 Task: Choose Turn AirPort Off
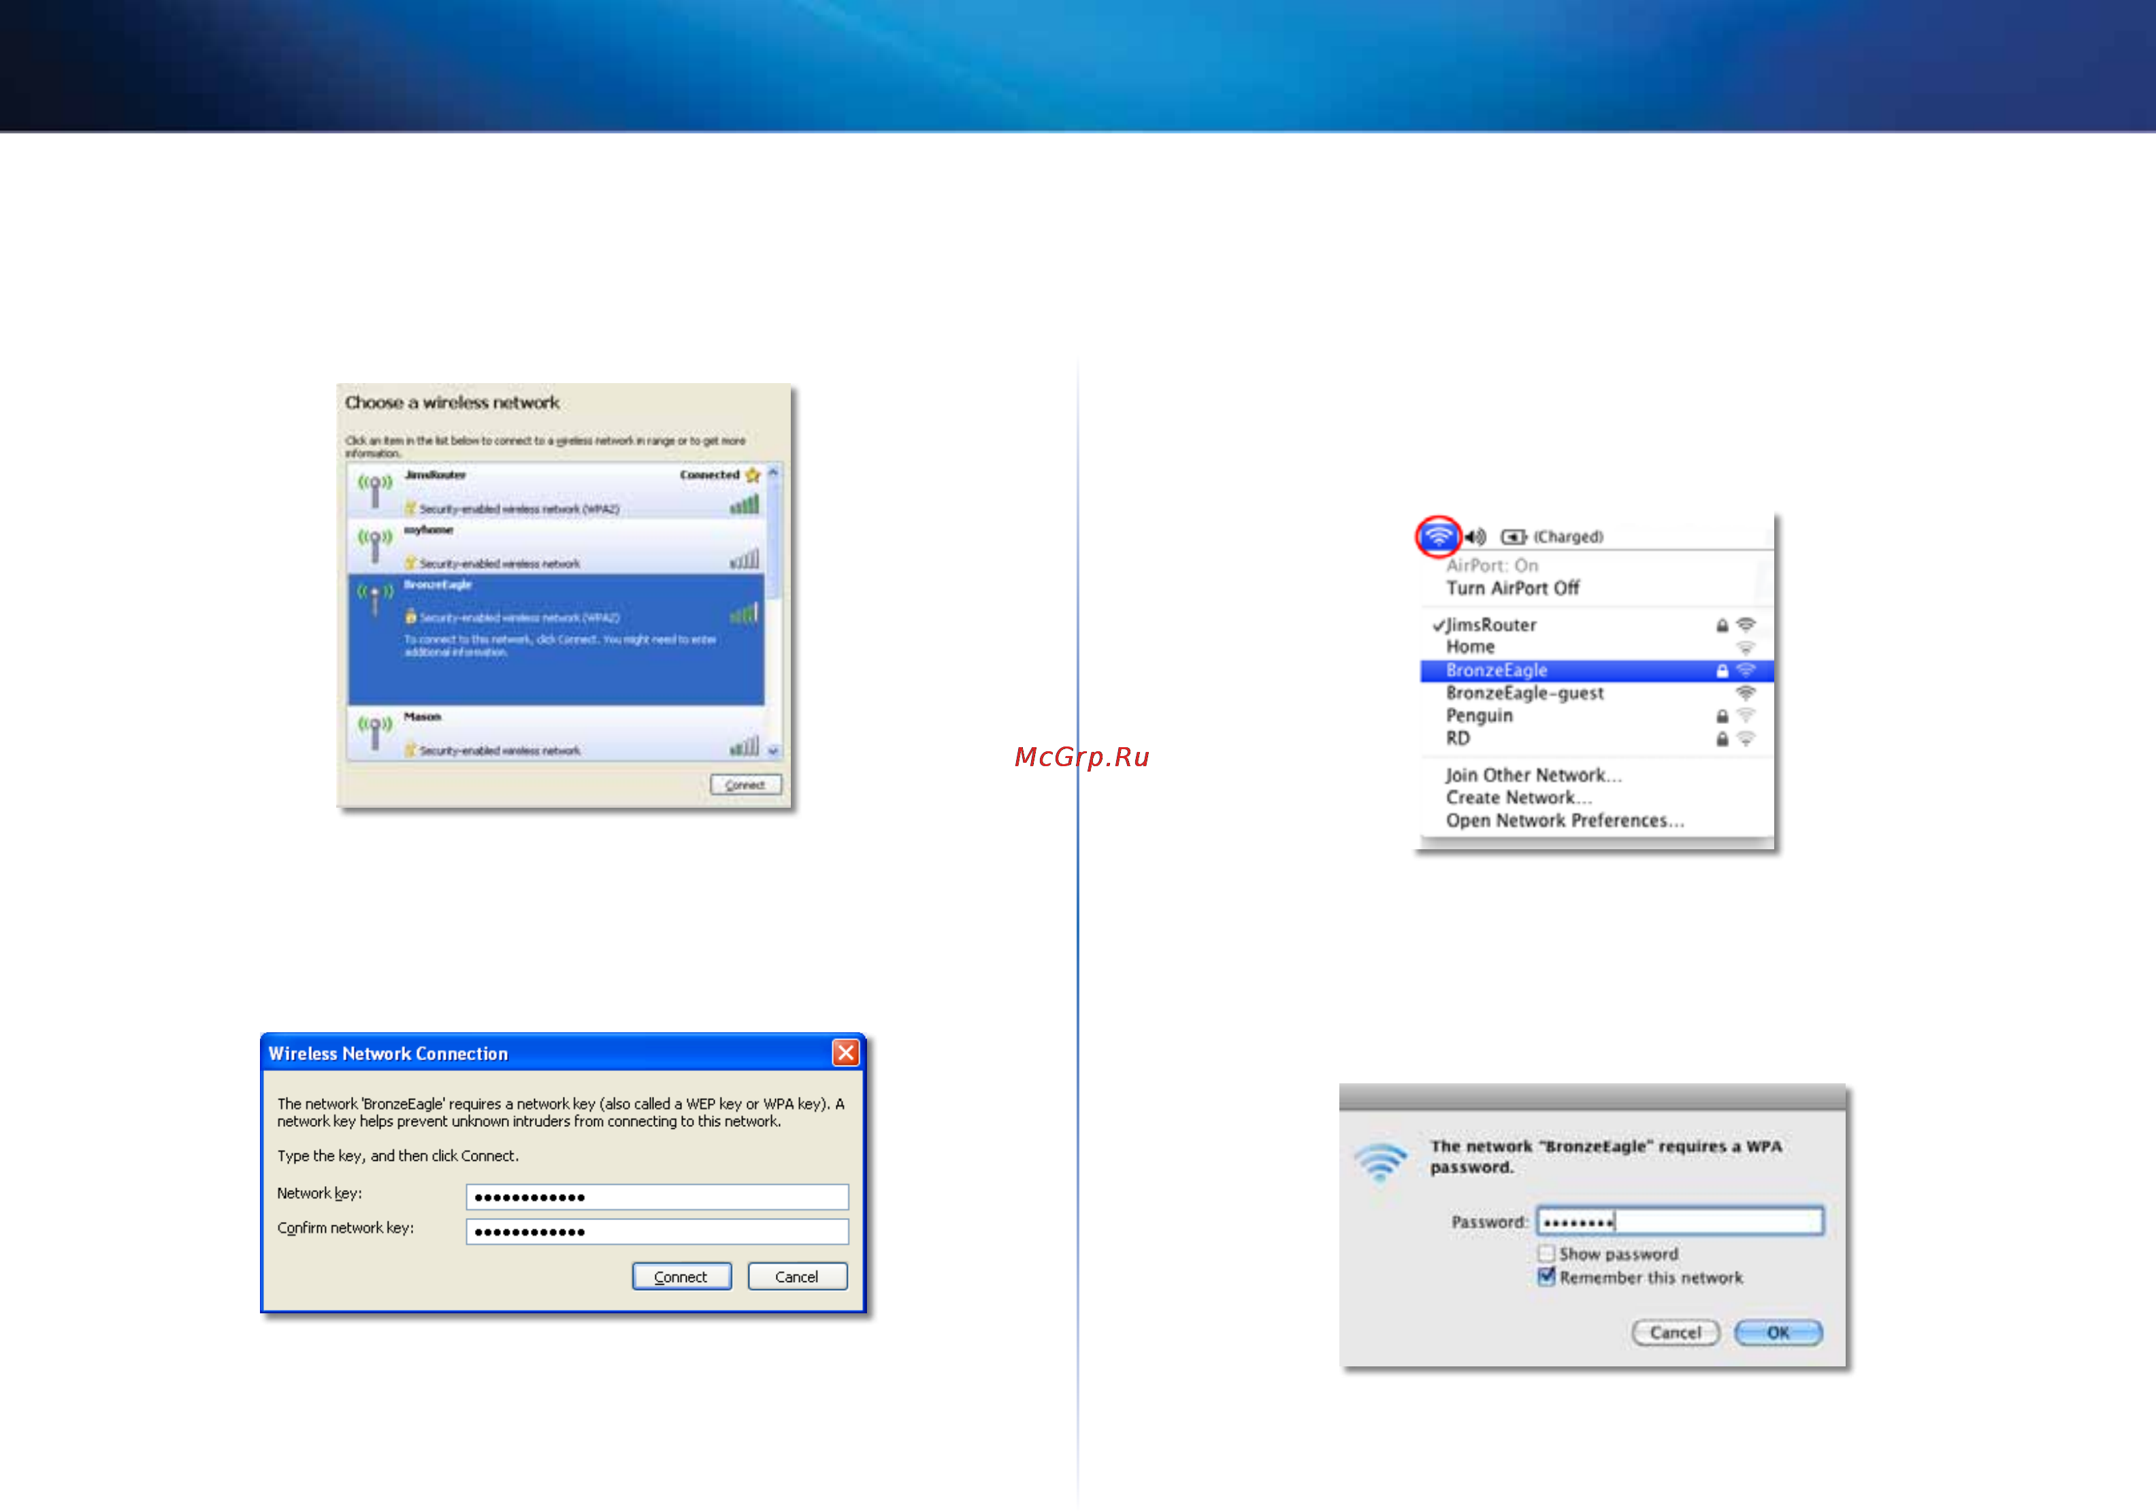tap(1512, 588)
